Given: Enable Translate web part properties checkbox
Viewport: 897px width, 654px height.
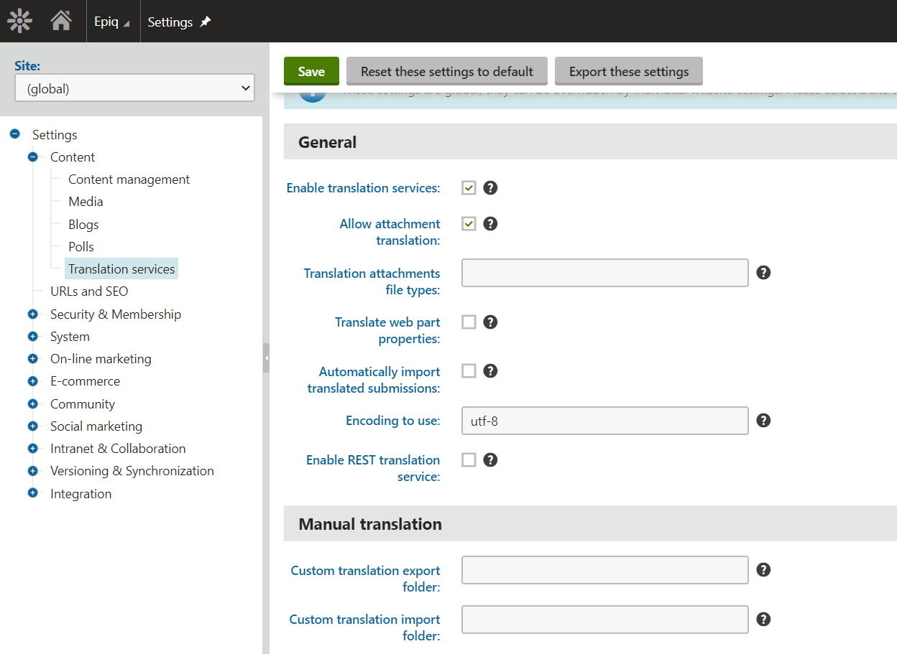Looking at the screenshot, I should [469, 322].
